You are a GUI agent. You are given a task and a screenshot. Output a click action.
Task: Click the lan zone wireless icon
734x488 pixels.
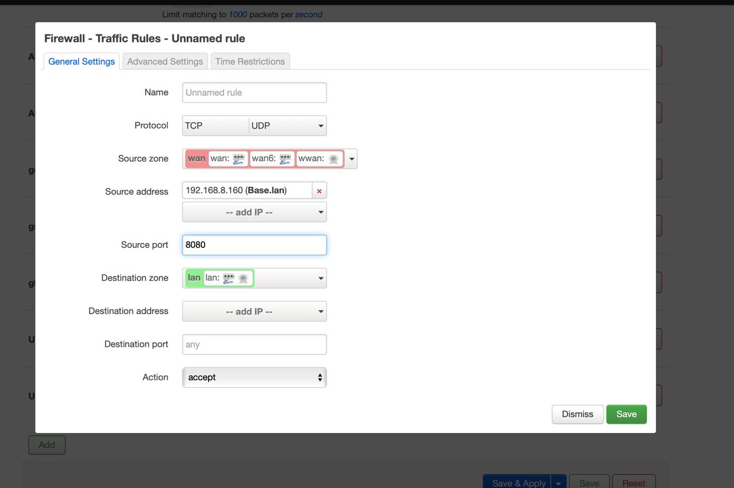[x=243, y=278]
